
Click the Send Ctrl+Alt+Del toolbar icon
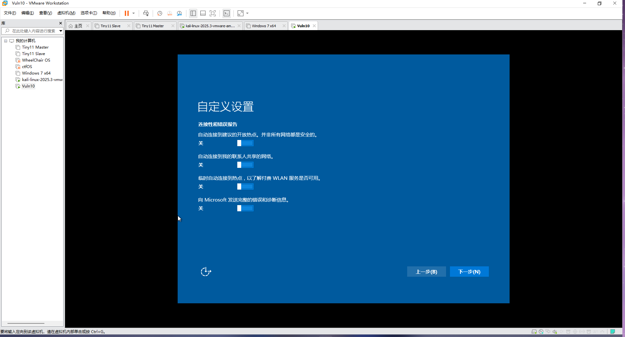coord(146,13)
